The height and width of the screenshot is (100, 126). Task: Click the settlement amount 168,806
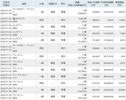click(x=96, y=48)
